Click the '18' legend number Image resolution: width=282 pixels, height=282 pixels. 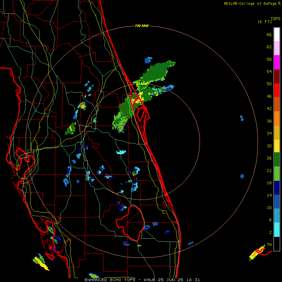pyautogui.click(x=269, y=183)
